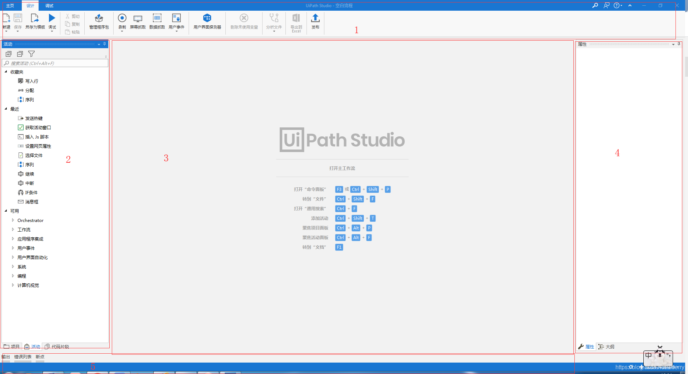Switch to the Debug (调试) ribbon tab

tap(49, 6)
